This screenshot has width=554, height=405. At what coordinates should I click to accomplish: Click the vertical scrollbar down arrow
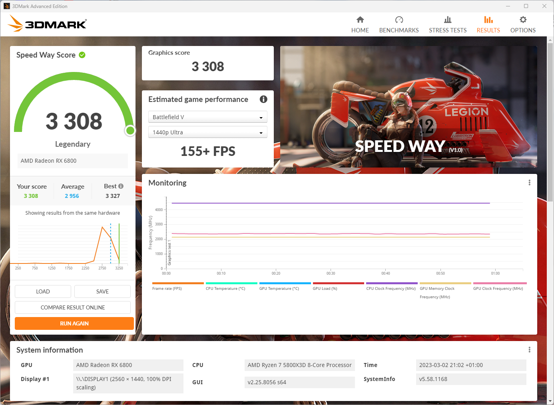pos(550,401)
